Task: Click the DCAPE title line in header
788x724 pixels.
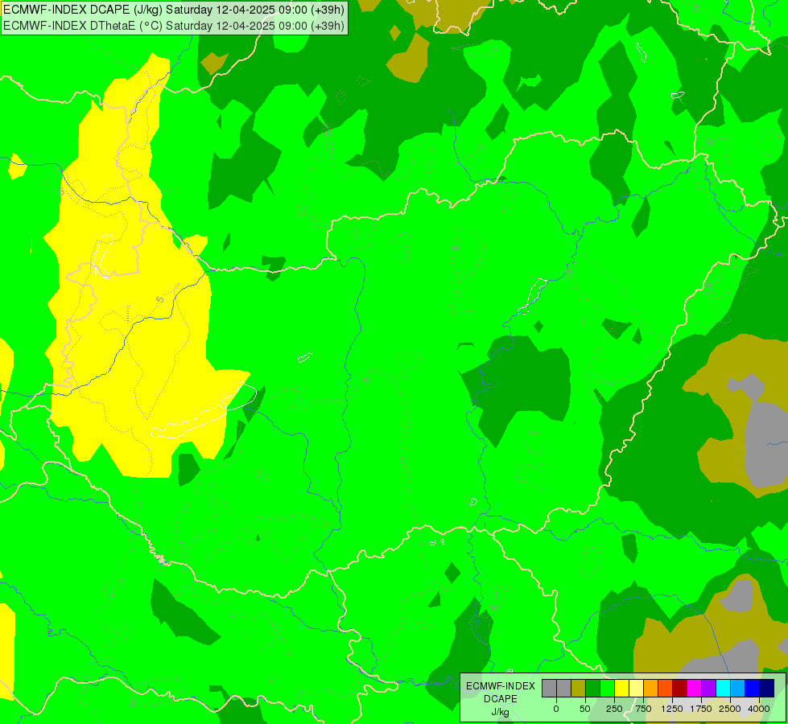Action: pos(174,10)
